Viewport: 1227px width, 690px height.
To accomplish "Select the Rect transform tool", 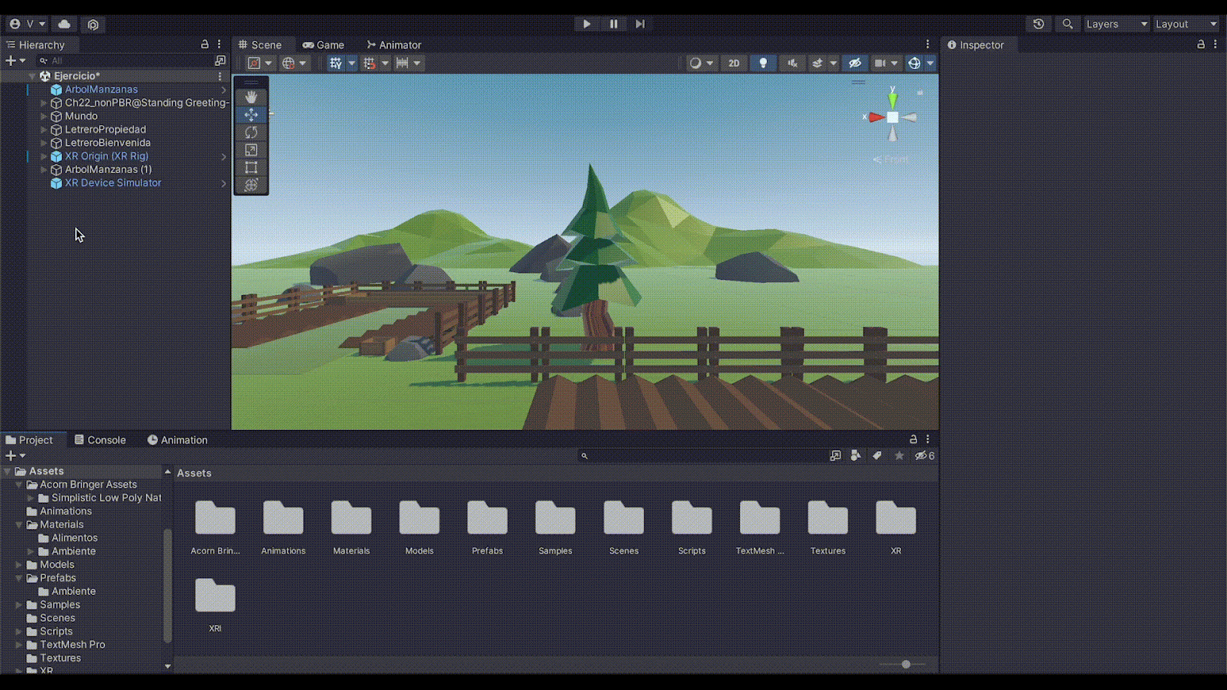I will pyautogui.click(x=251, y=168).
